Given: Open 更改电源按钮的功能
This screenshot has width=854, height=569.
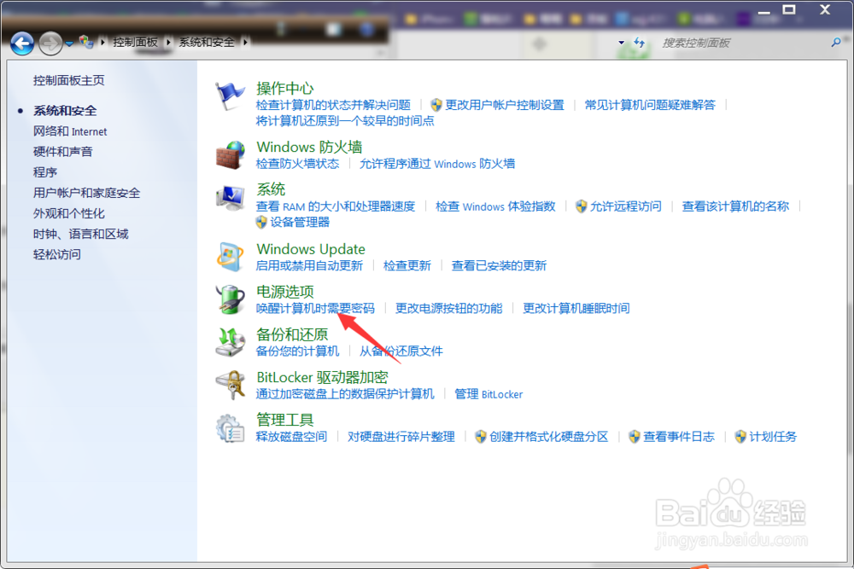Looking at the screenshot, I should point(449,309).
